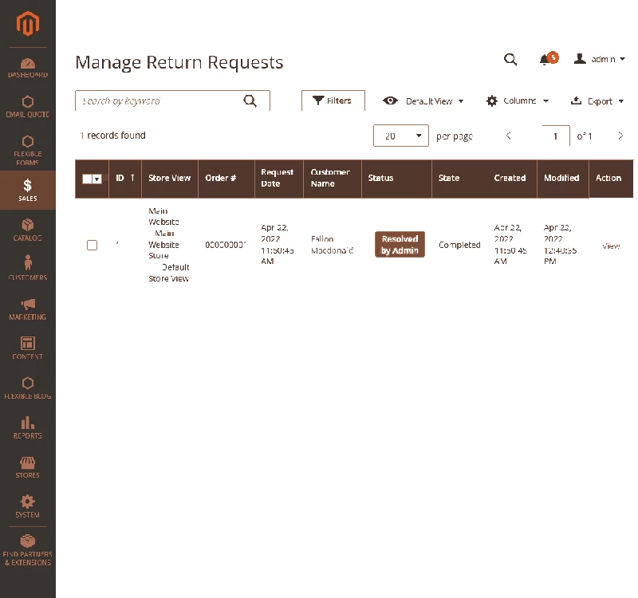Click the current page number field
638x598 pixels.
pyautogui.click(x=556, y=136)
